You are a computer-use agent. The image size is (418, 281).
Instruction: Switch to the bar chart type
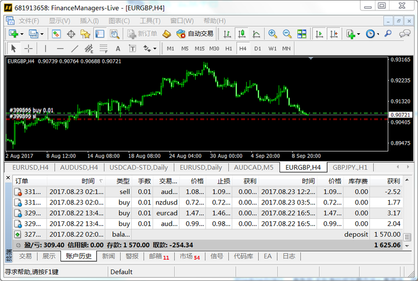pos(227,34)
